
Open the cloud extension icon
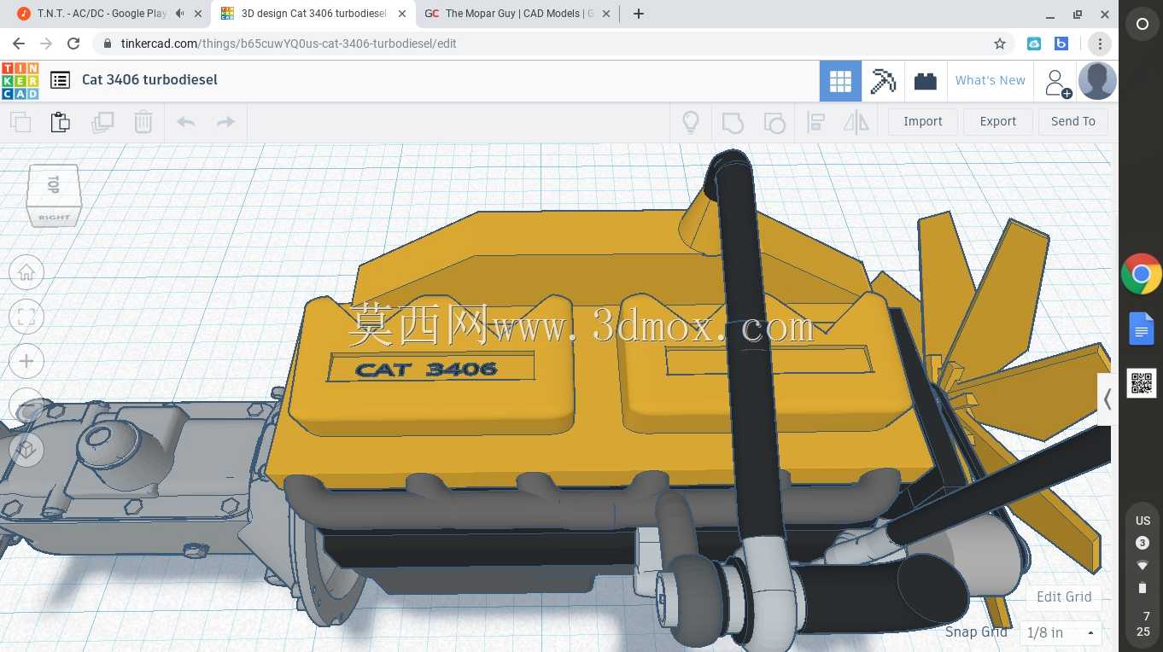point(1034,44)
